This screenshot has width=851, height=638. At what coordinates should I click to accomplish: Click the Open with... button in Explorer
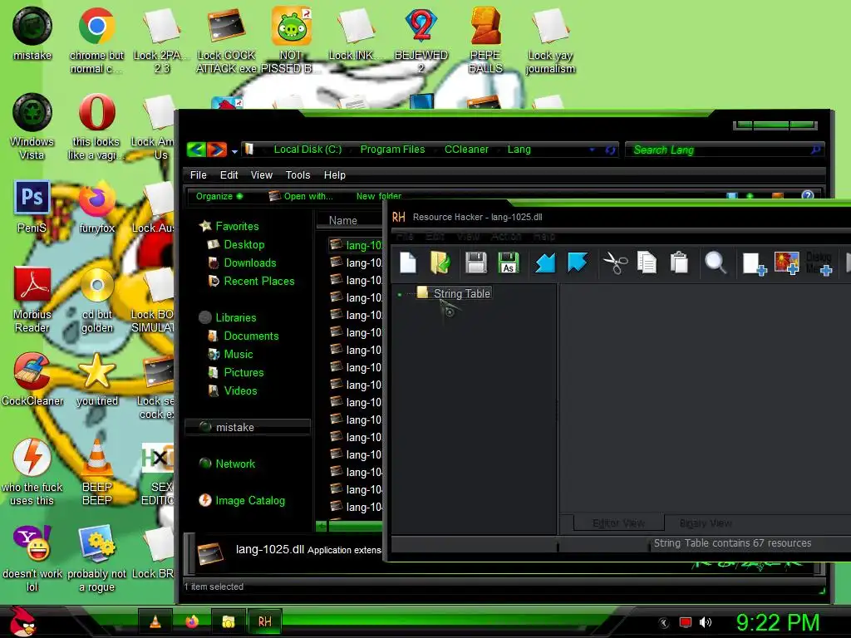point(301,196)
